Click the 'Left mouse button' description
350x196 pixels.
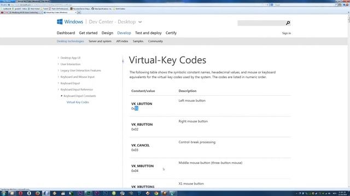pos(192,101)
